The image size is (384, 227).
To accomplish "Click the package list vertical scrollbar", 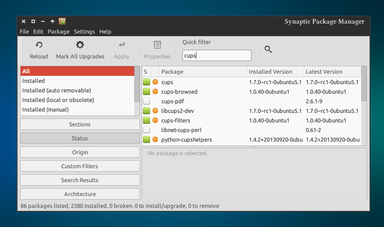I will (x=364, y=84).
